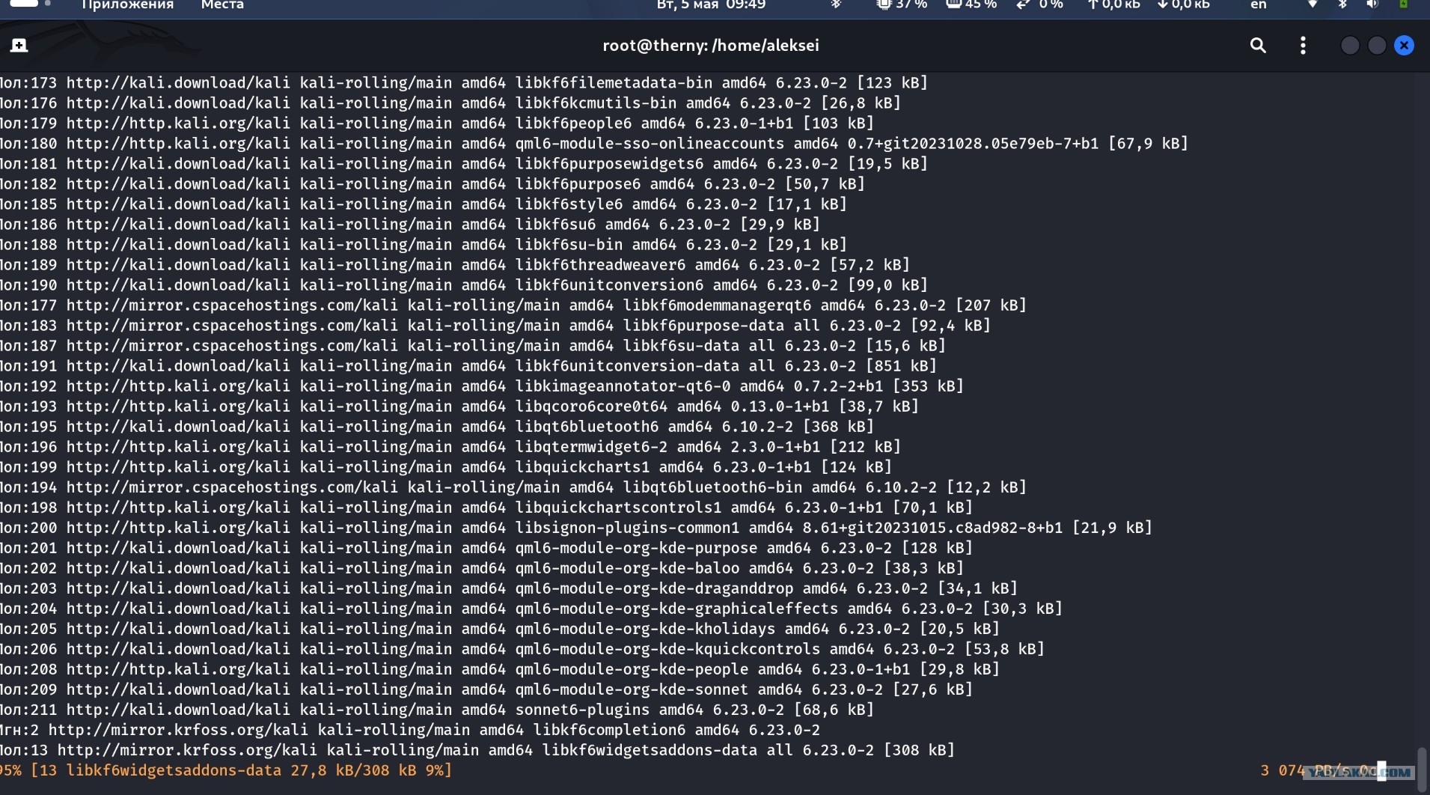Click the libkf6unitconversion-data line
The height and width of the screenshot is (795, 1430).
click(x=468, y=365)
